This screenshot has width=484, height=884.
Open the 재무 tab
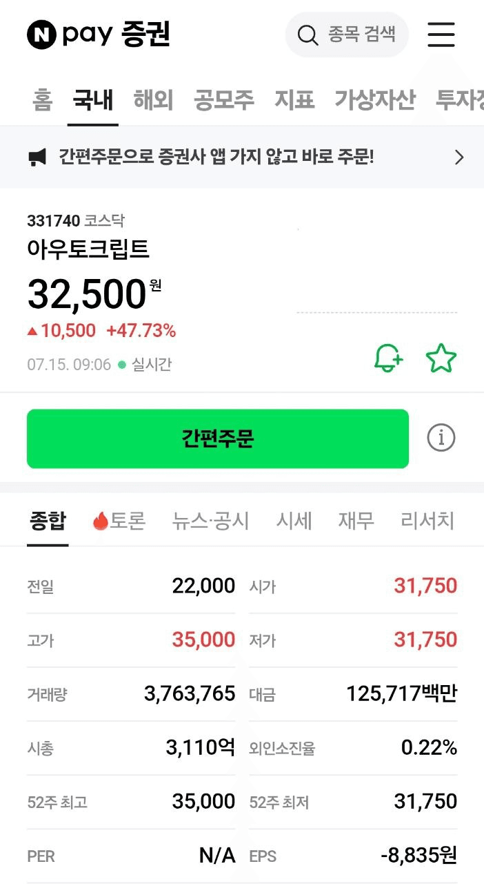click(x=356, y=521)
